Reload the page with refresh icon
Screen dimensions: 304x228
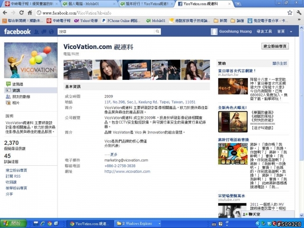(21, 13)
